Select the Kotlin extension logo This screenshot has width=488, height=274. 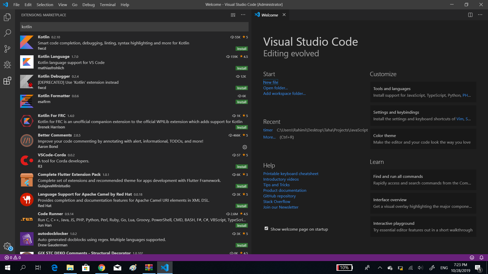click(x=27, y=42)
